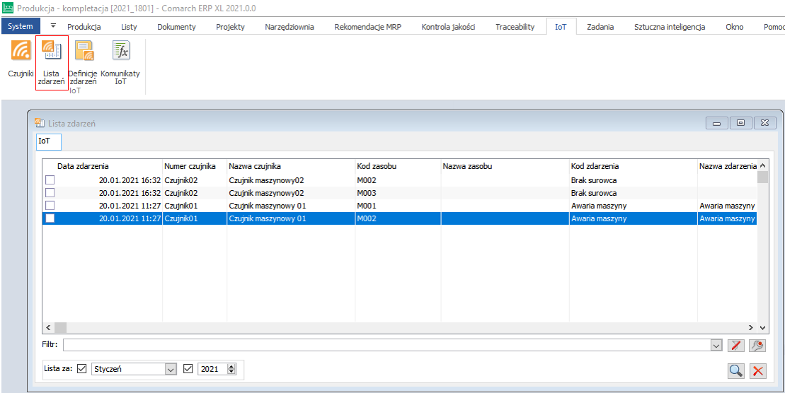Select the IoT tab in Lista zdarzeń
The image size is (785, 393).
pos(49,141)
